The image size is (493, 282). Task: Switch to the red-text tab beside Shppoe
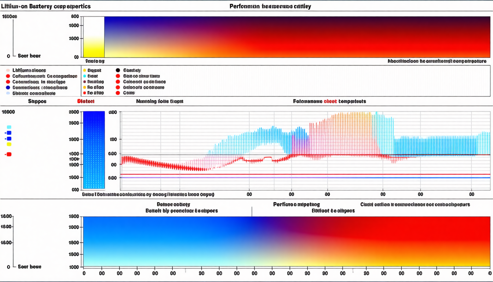pyautogui.click(x=86, y=101)
